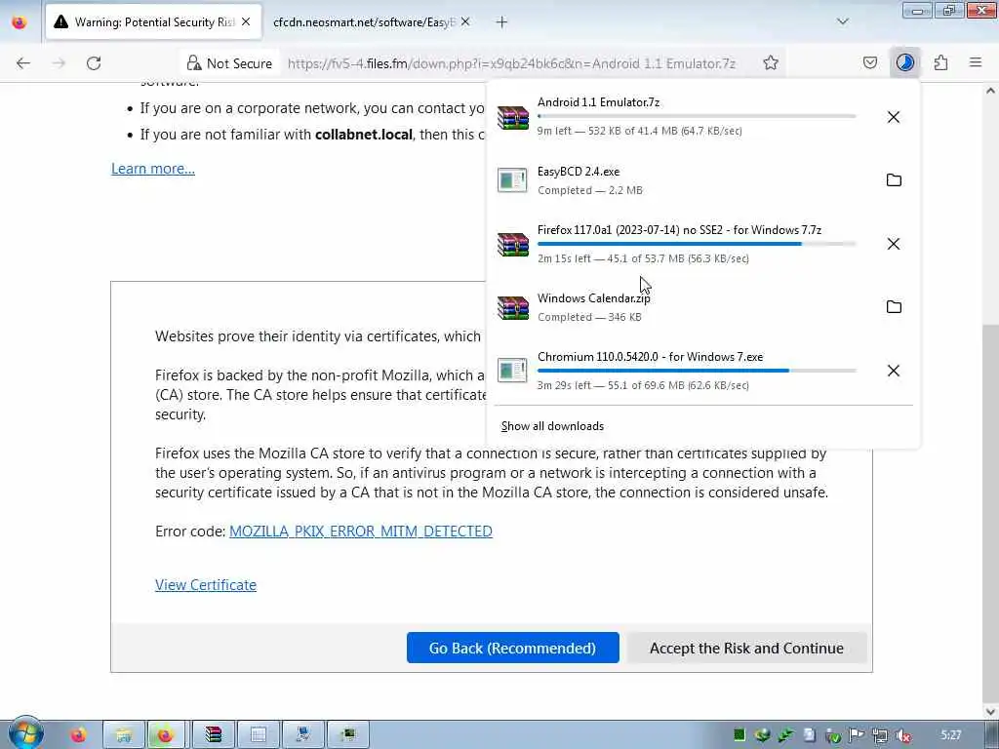Open Windows Explorer from the taskbar

coord(124,735)
